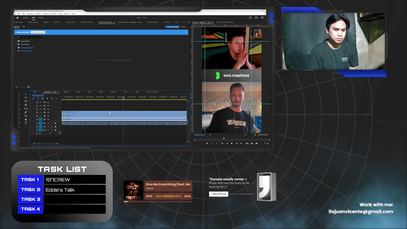Click Mark In button in Program monitor
Image resolution: width=407 pixels, height=229 pixels.
[212, 143]
